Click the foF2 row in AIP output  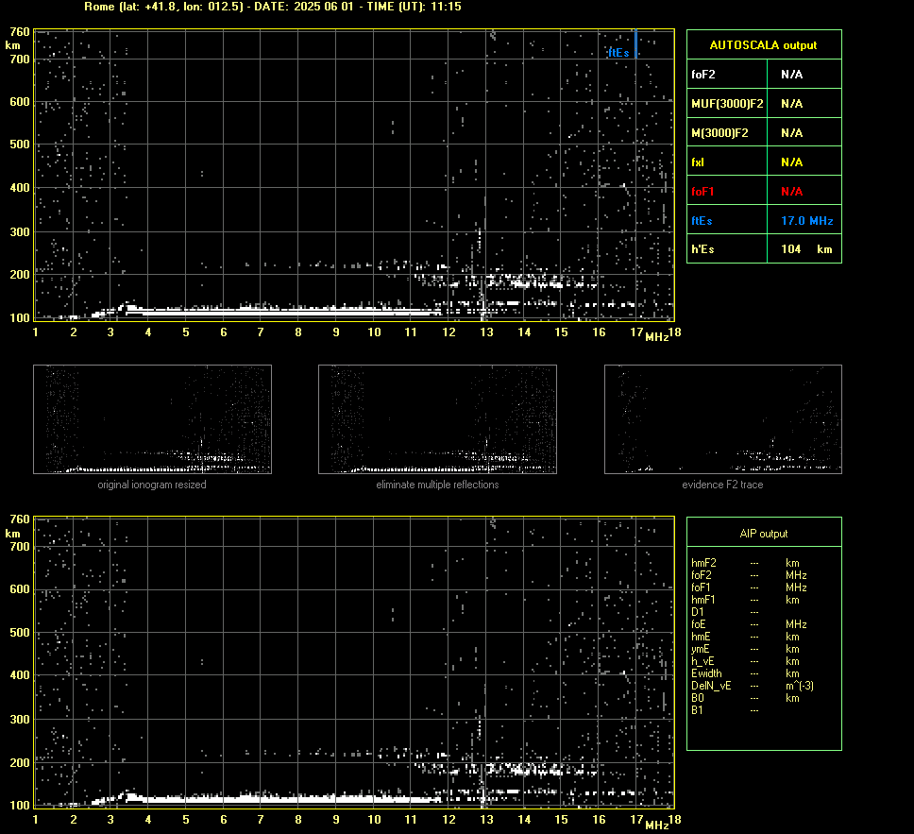click(x=749, y=575)
